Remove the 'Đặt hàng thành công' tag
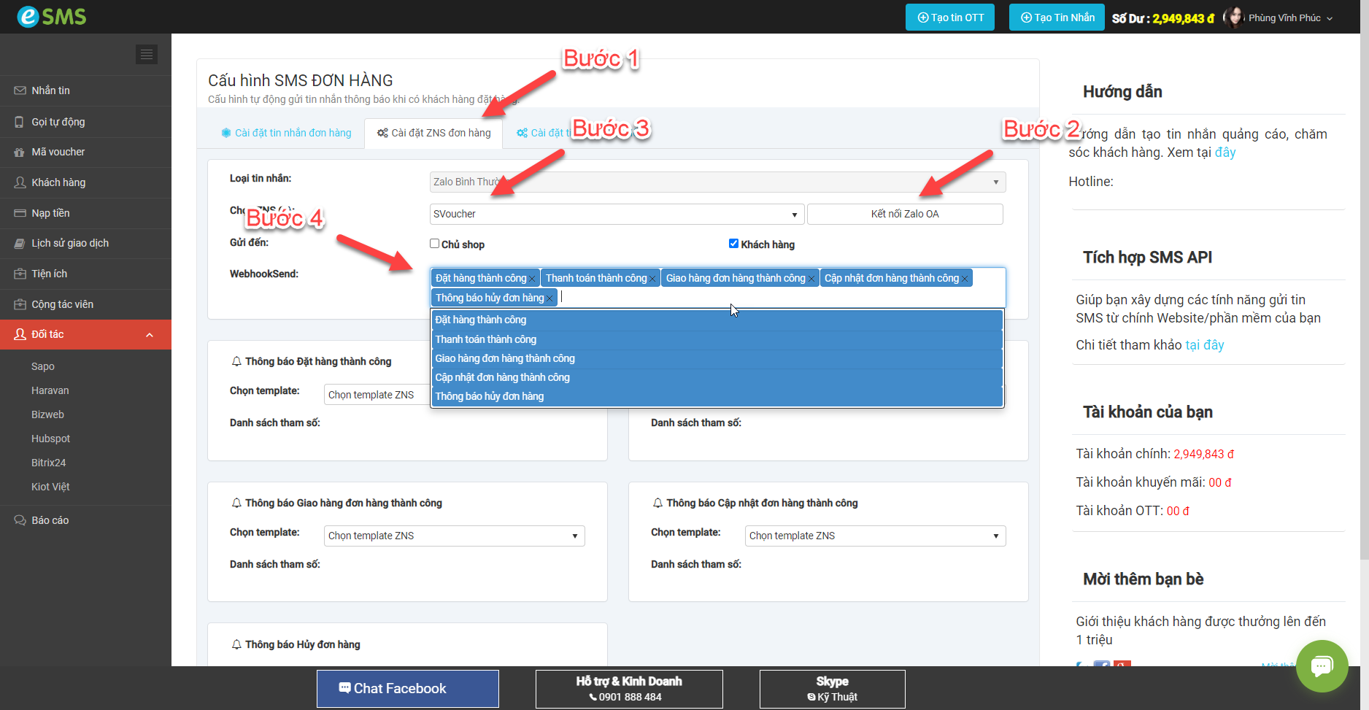 click(x=533, y=279)
